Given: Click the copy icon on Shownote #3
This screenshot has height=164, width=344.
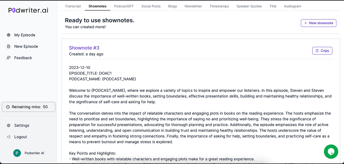Looking at the screenshot, I should (x=317, y=51).
